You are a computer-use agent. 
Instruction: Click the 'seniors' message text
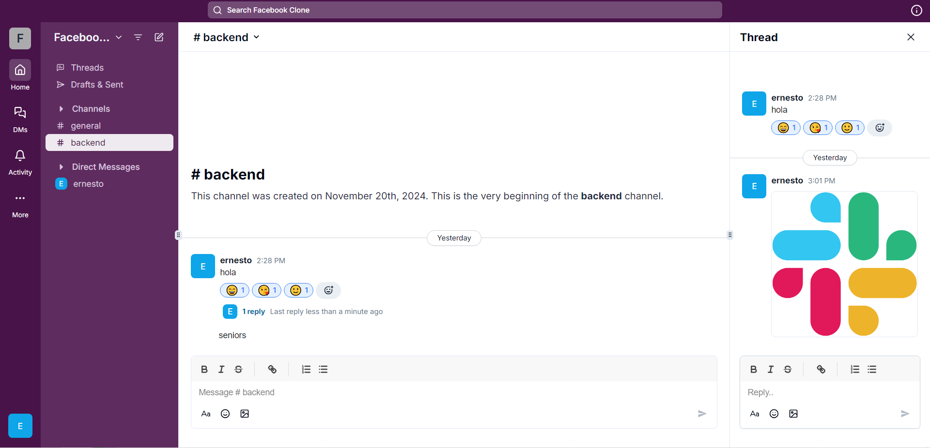click(232, 335)
